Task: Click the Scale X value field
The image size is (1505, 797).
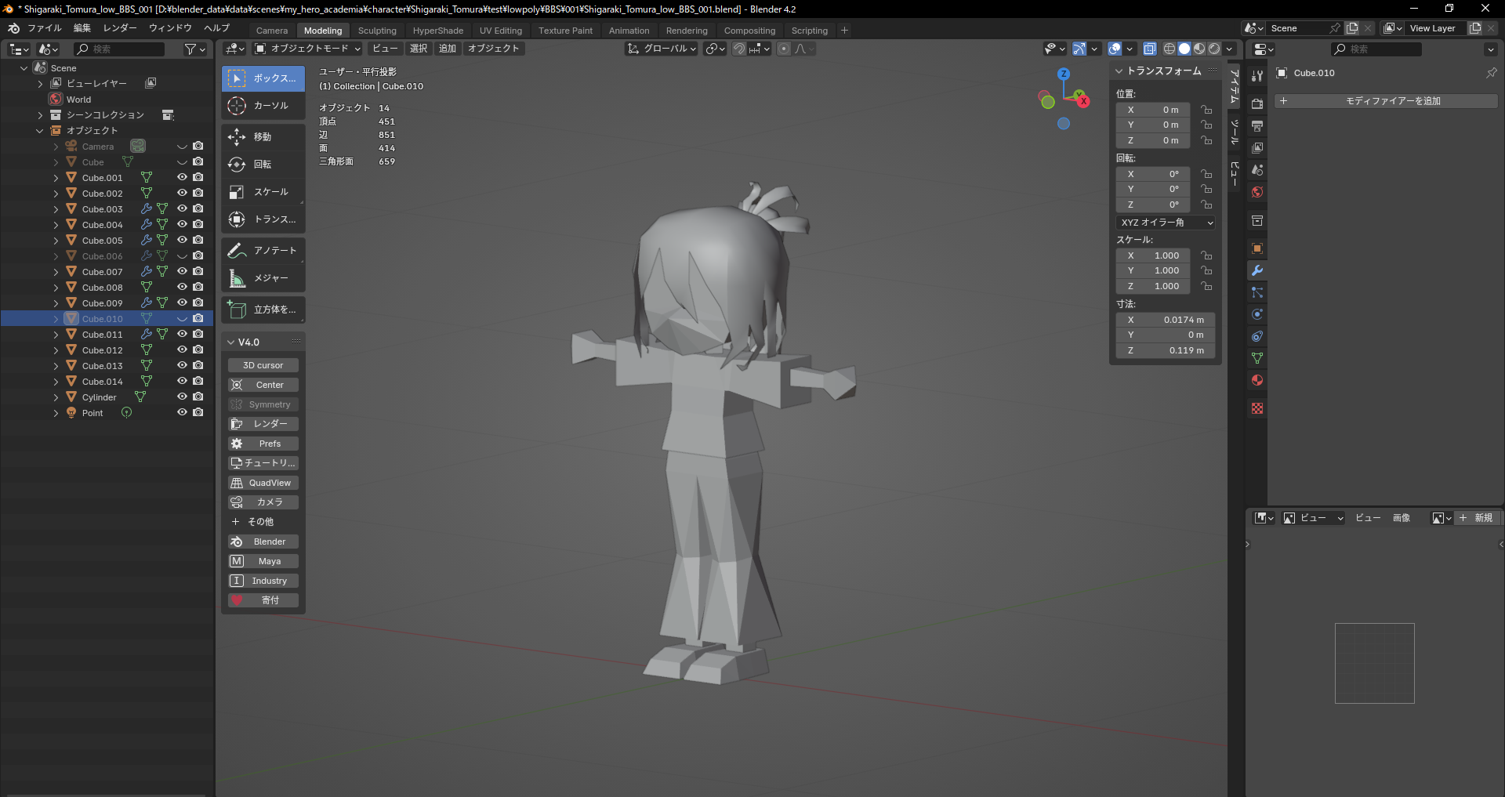Action: 1153,255
